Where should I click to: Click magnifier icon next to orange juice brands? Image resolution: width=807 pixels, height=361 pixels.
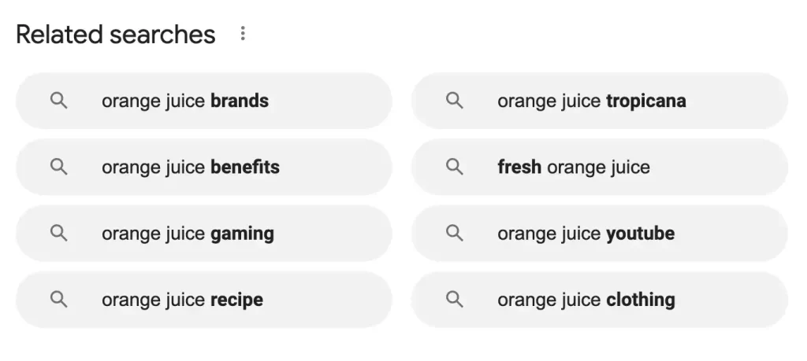pyautogui.click(x=58, y=101)
